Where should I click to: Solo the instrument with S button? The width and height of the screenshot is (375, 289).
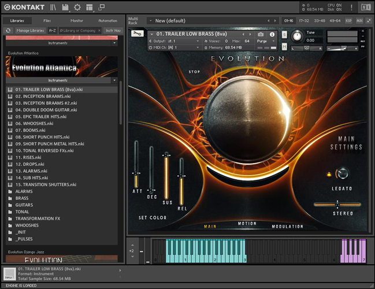coord(284,34)
